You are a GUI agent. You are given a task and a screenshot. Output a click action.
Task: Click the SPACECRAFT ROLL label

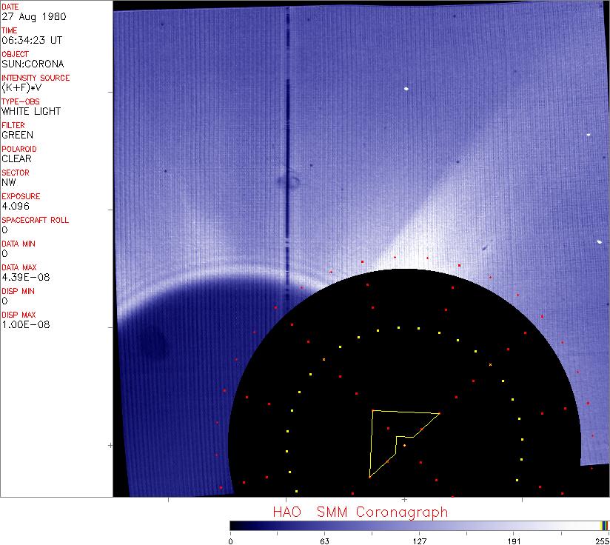click(x=36, y=221)
